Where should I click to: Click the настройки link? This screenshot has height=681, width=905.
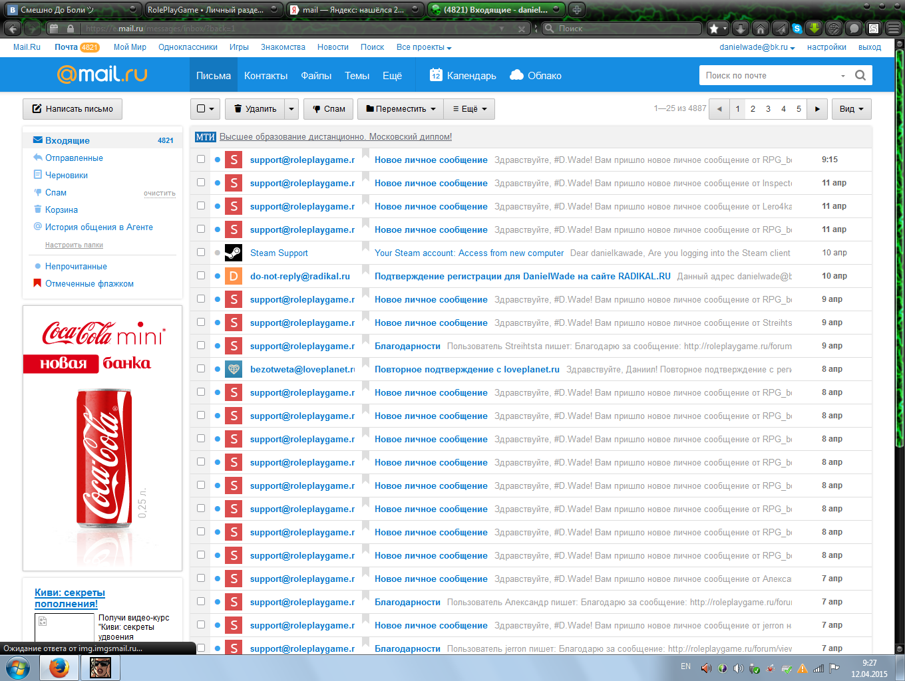tap(826, 47)
